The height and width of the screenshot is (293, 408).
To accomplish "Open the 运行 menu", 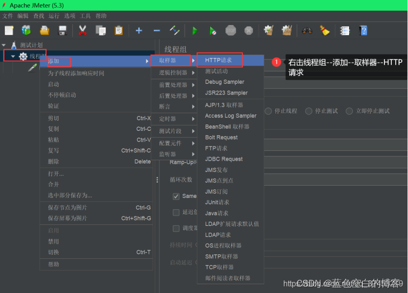I will click(x=54, y=16).
